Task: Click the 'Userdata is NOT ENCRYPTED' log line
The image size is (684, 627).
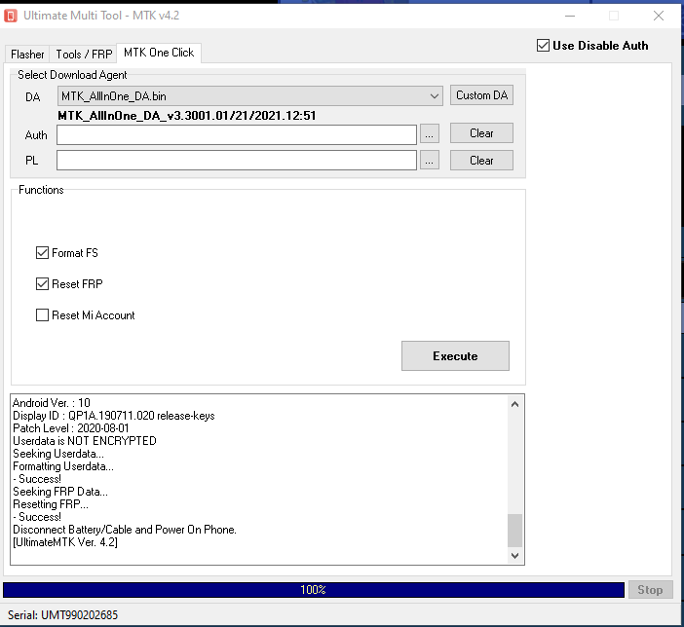Action: pyautogui.click(x=85, y=441)
